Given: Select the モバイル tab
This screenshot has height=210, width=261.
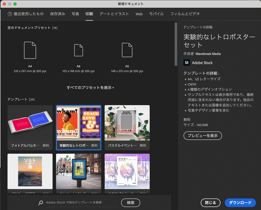Looking at the screenshot, I should tap(156, 14).
